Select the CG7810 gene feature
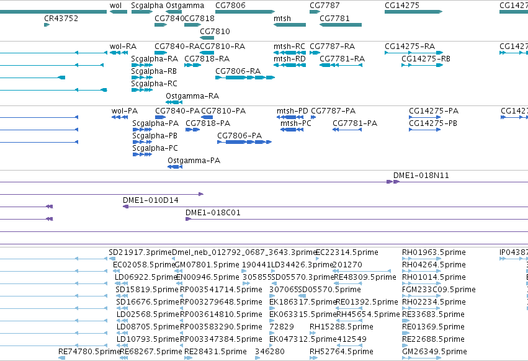 (x=207, y=37)
